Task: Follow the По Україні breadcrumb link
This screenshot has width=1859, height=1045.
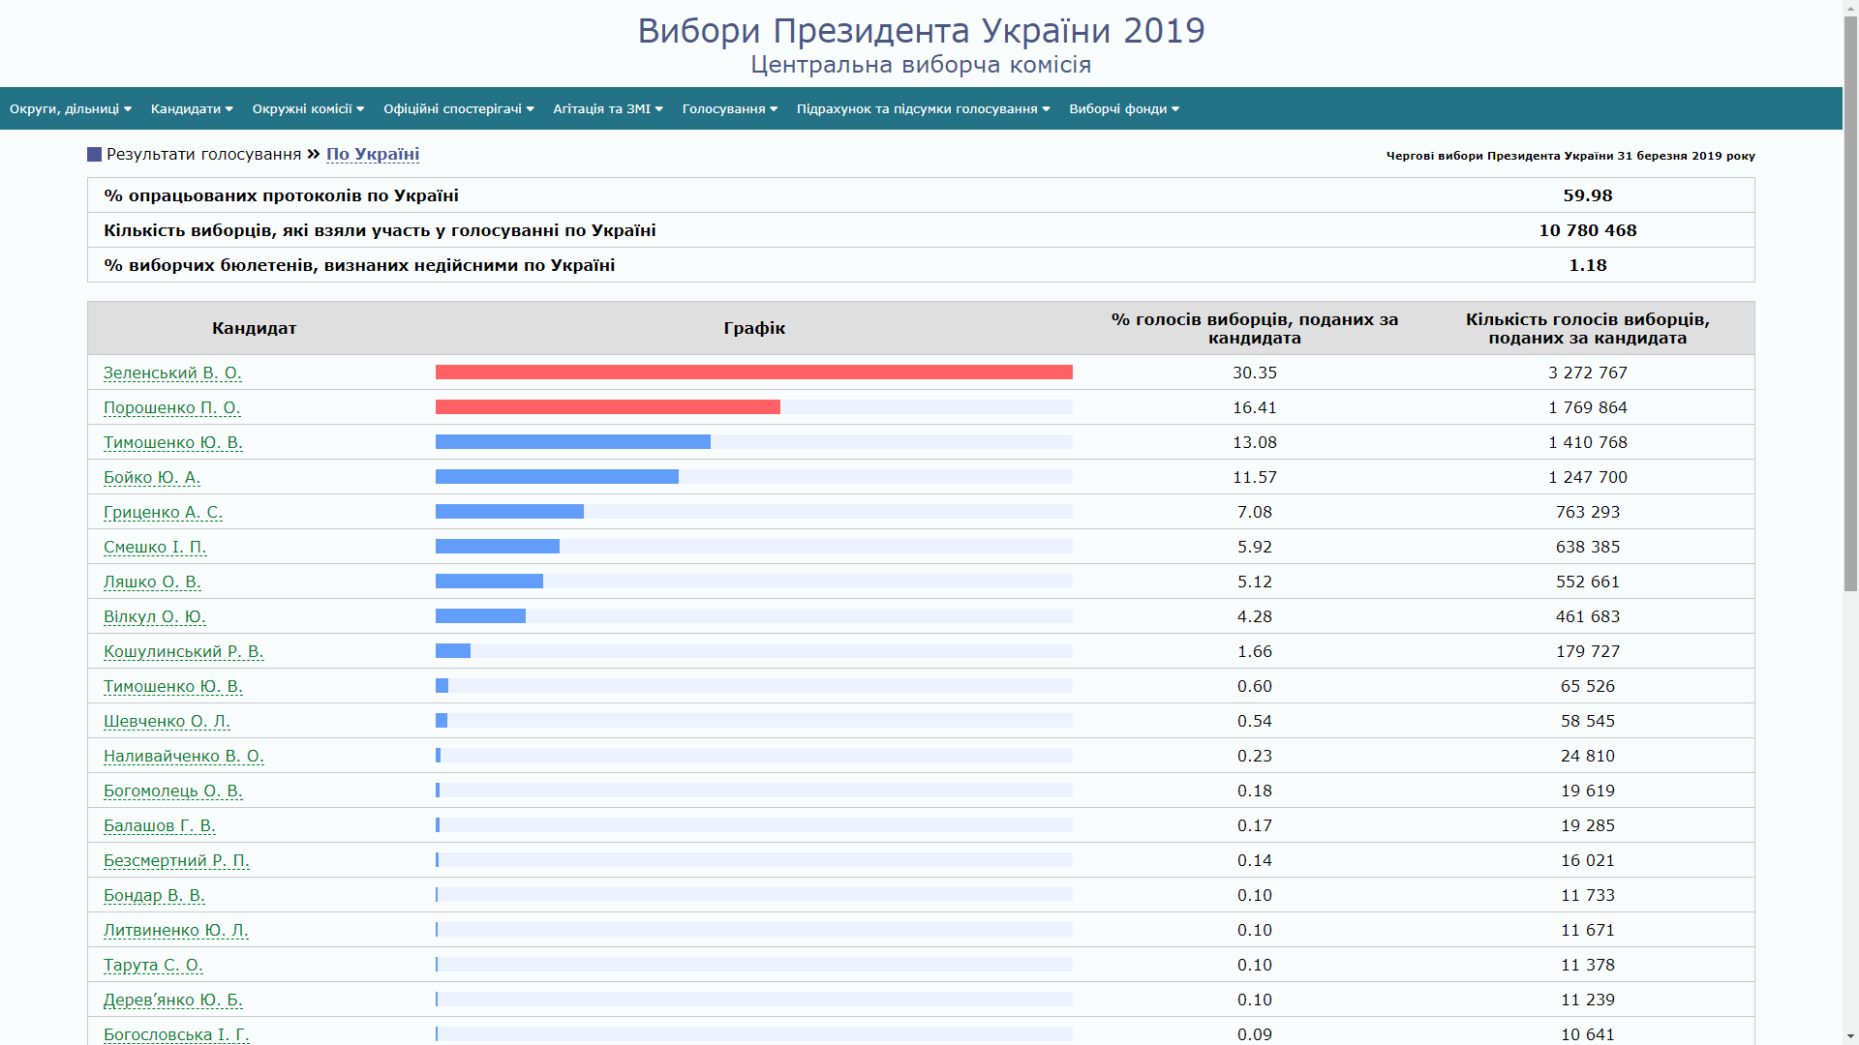Action: 373,154
